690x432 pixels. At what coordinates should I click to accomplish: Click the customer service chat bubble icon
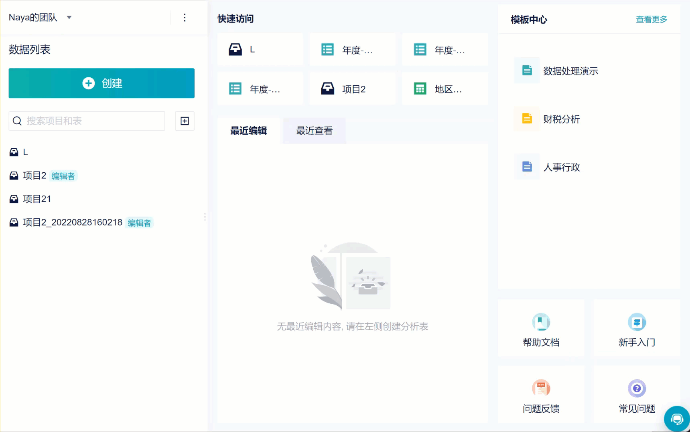[677, 419]
